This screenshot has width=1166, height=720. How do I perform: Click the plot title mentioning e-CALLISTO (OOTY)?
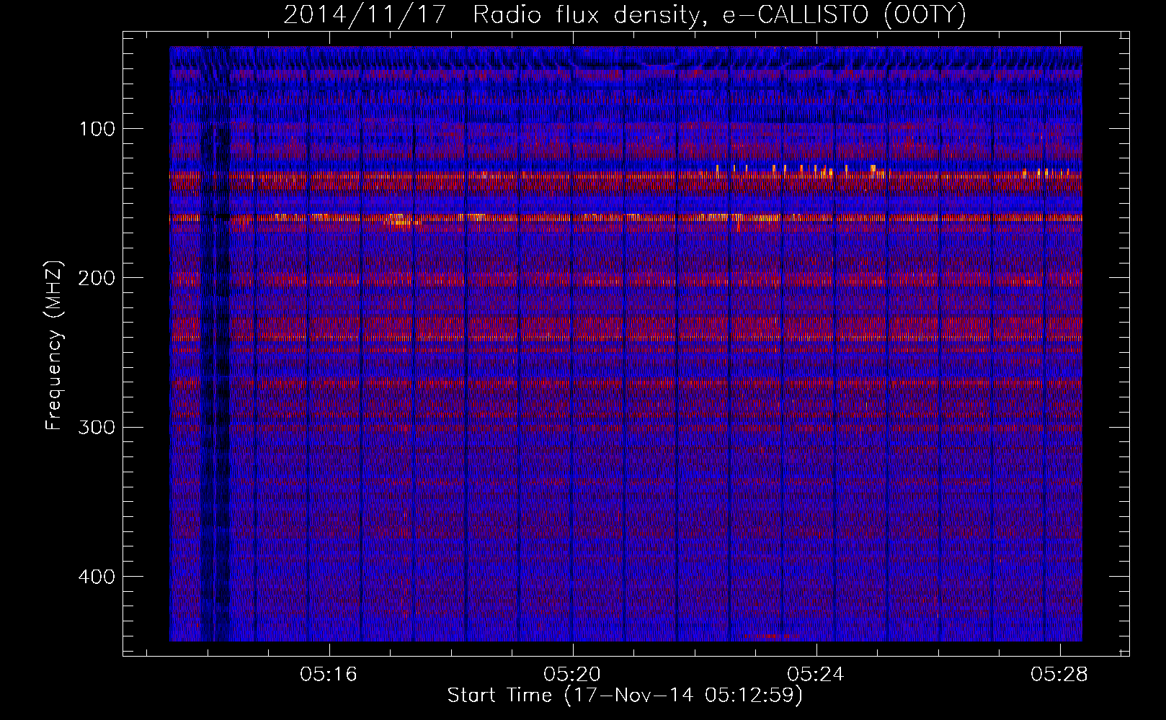pyautogui.click(x=624, y=14)
